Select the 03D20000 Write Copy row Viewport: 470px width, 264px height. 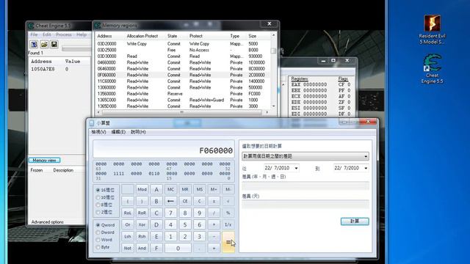tap(183, 44)
